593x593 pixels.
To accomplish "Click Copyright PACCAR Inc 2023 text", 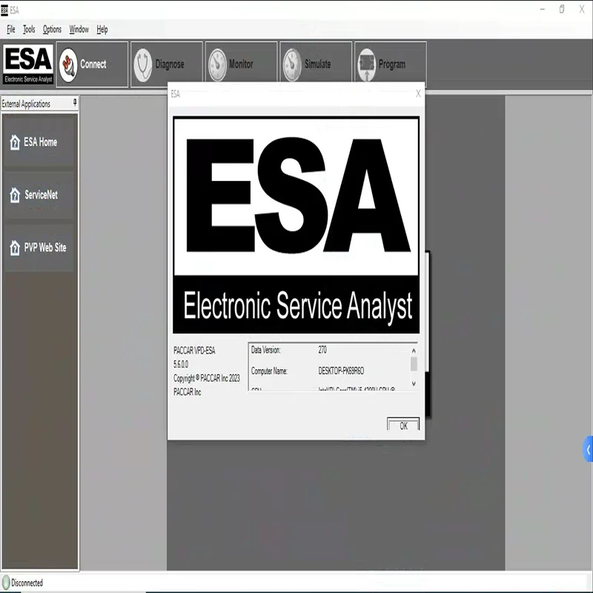I will tap(207, 378).
